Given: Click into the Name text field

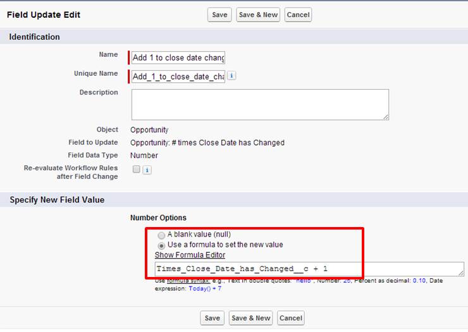Looking at the screenshot, I should (178, 58).
